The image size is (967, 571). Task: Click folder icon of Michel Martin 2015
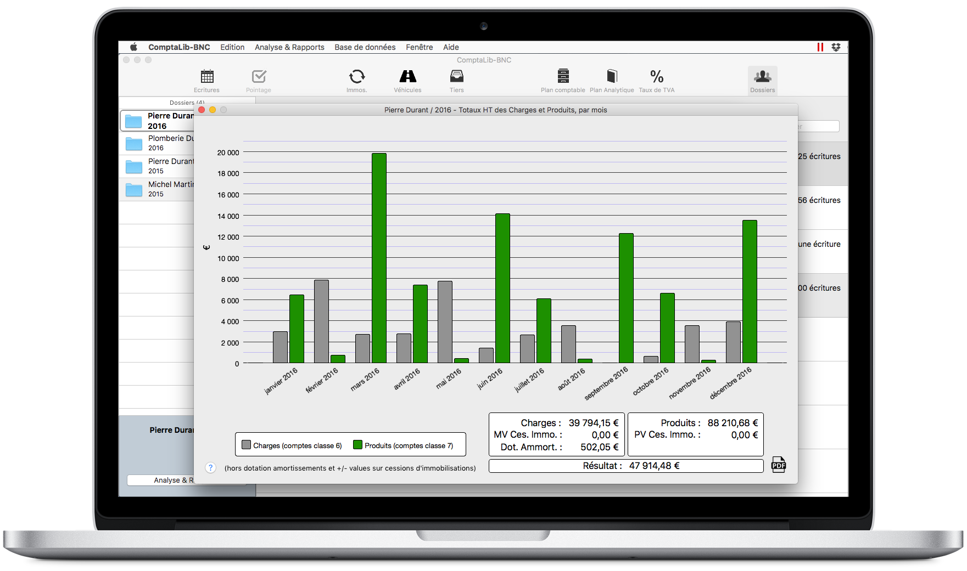[134, 190]
